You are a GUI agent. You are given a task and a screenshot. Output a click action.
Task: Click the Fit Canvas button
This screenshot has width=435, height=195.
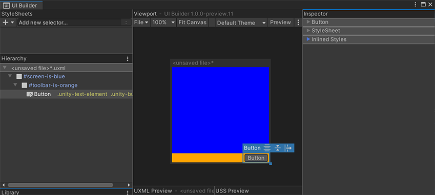193,23
